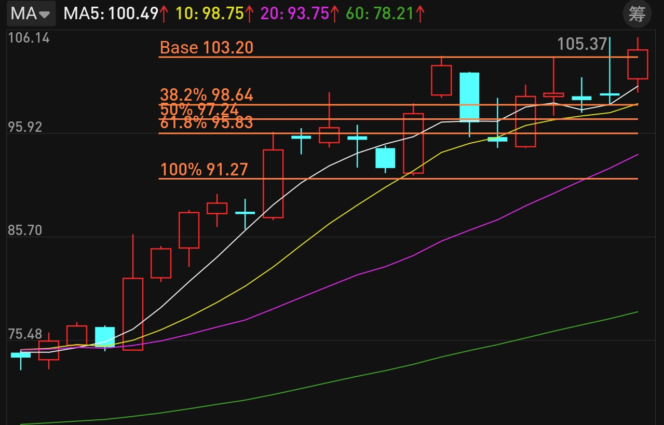Click the 38.2% 98.64 retracement label

click(x=207, y=95)
